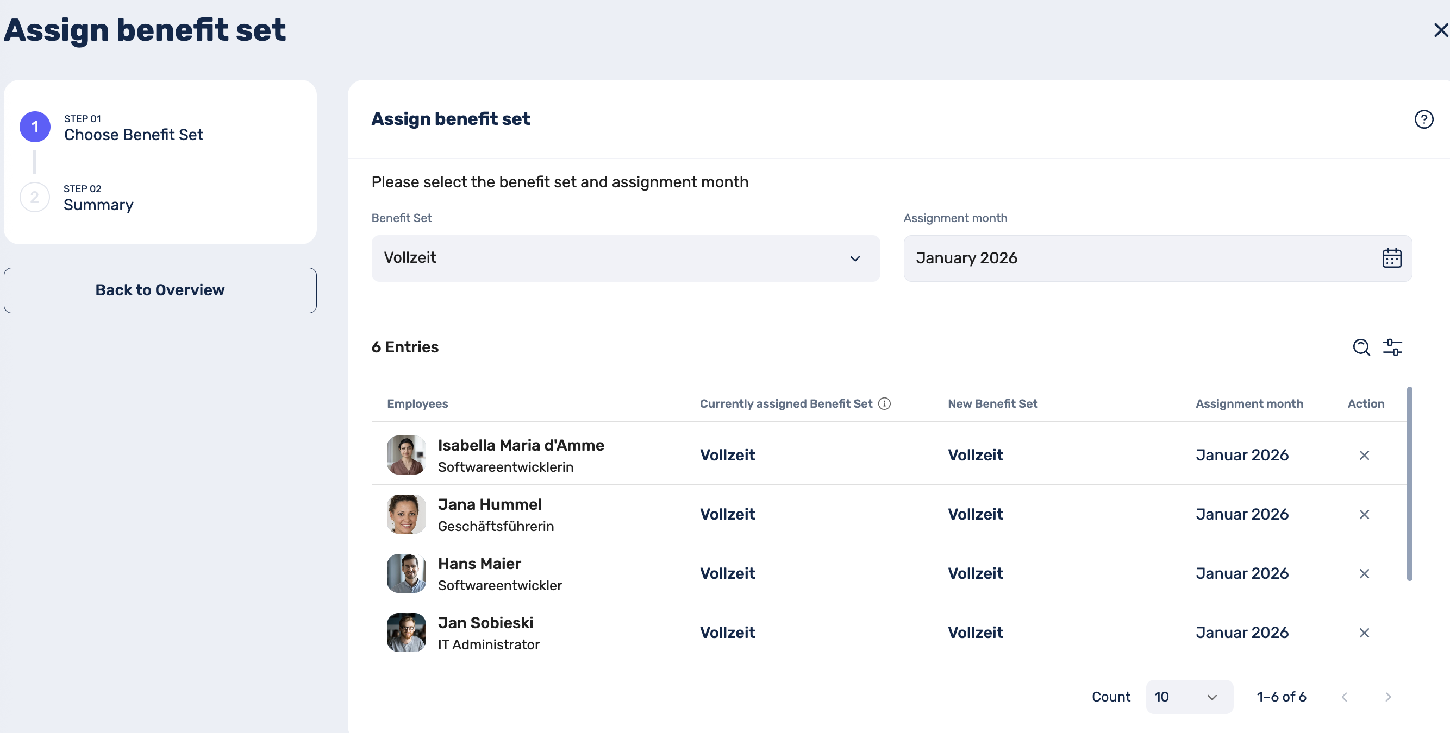The height and width of the screenshot is (733, 1450).
Task: Remove Isabella Maria d'Amme from the list
Action: click(x=1363, y=455)
